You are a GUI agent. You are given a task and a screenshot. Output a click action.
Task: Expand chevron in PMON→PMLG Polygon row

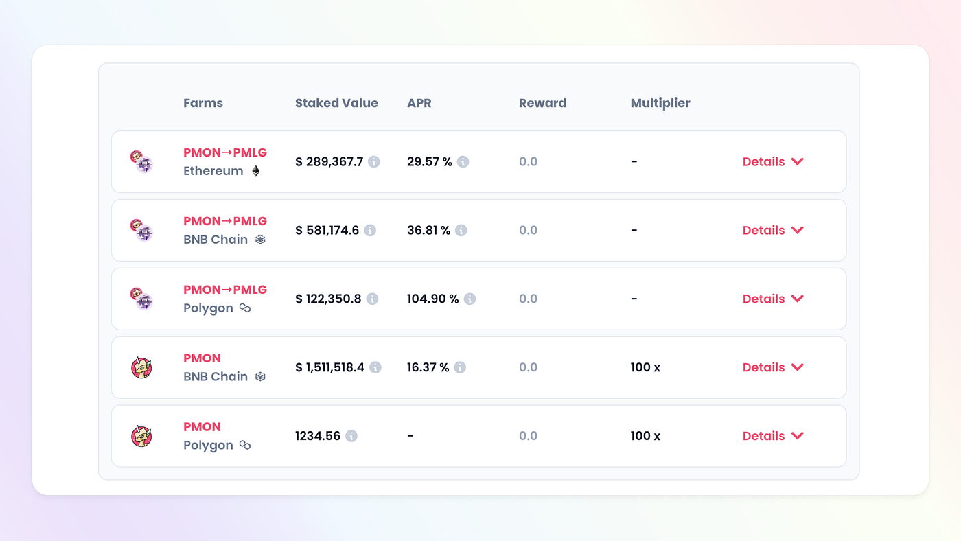click(797, 299)
